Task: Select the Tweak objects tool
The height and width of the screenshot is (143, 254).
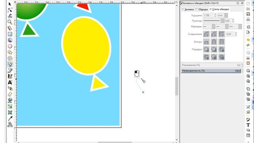Action: (x=10, y=16)
